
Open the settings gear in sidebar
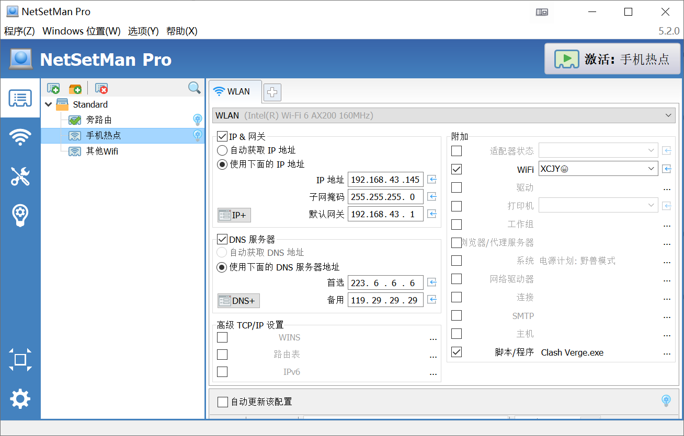coord(20,399)
